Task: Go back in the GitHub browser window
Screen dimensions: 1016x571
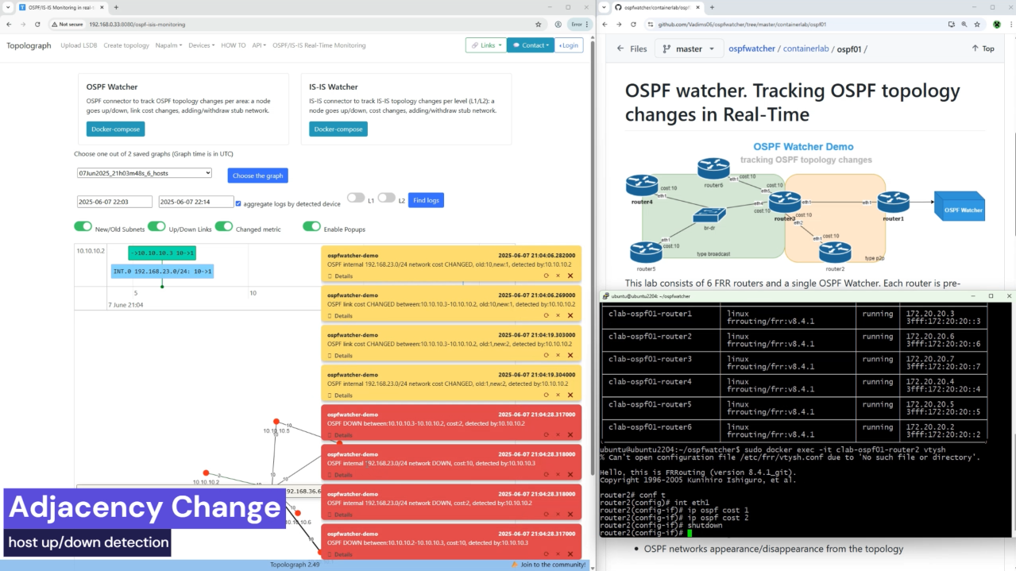Action: [605, 25]
